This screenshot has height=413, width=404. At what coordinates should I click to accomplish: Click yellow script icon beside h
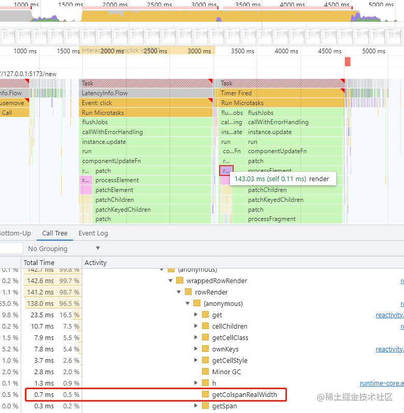pyautogui.click(x=205, y=382)
